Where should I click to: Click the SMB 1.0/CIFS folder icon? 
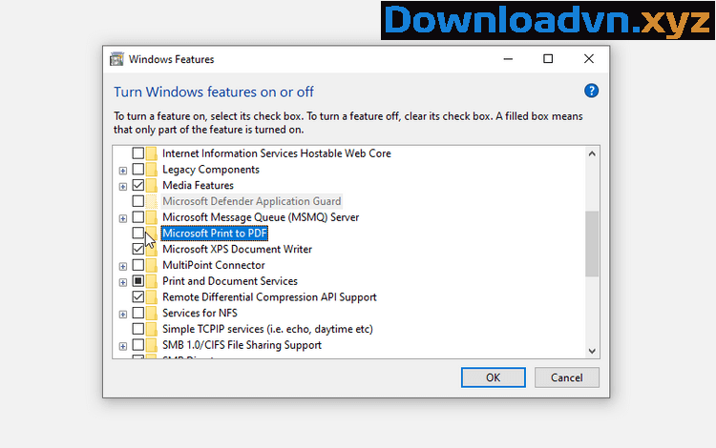pyautogui.click(x=152, y=344)
